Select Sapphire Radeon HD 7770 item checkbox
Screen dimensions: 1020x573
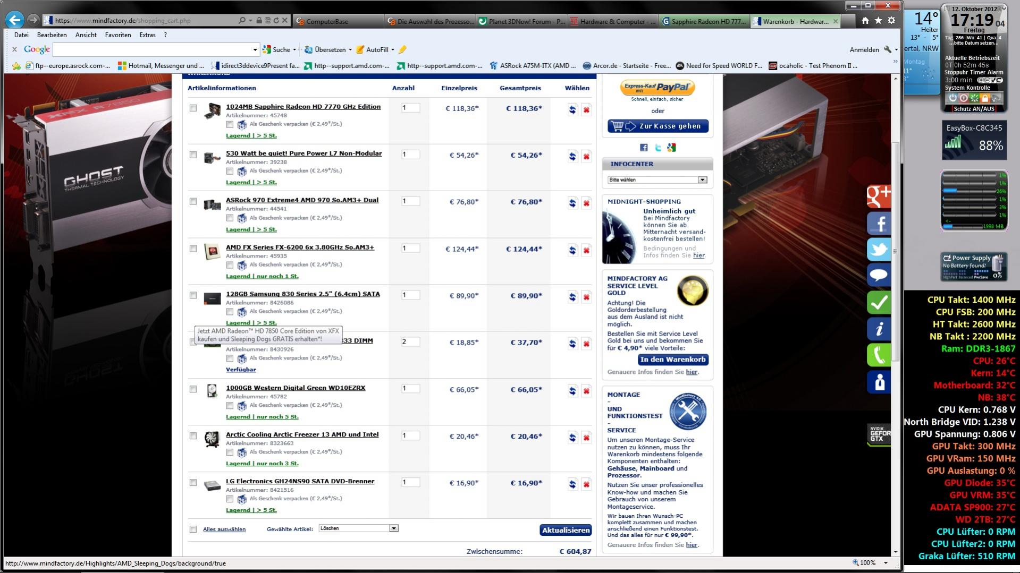pos(193,108)
